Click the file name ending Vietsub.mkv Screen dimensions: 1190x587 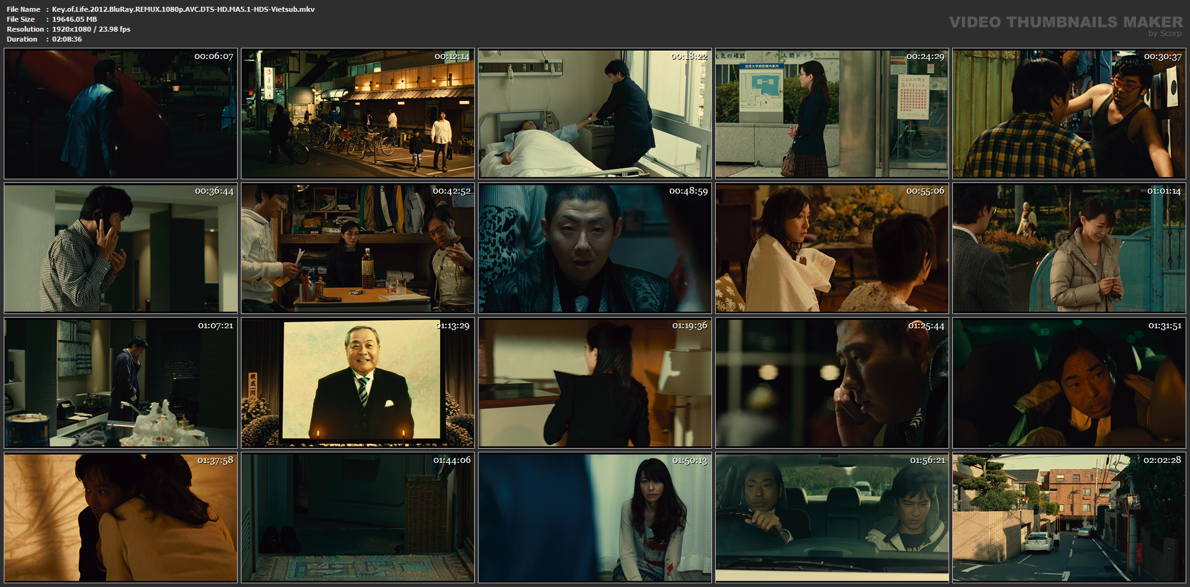pyautogui.click(x=183, y=9)
